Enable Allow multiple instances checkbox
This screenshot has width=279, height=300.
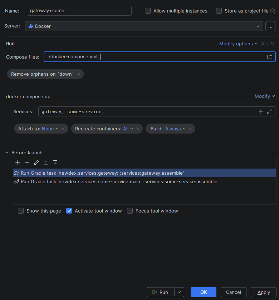148,11
